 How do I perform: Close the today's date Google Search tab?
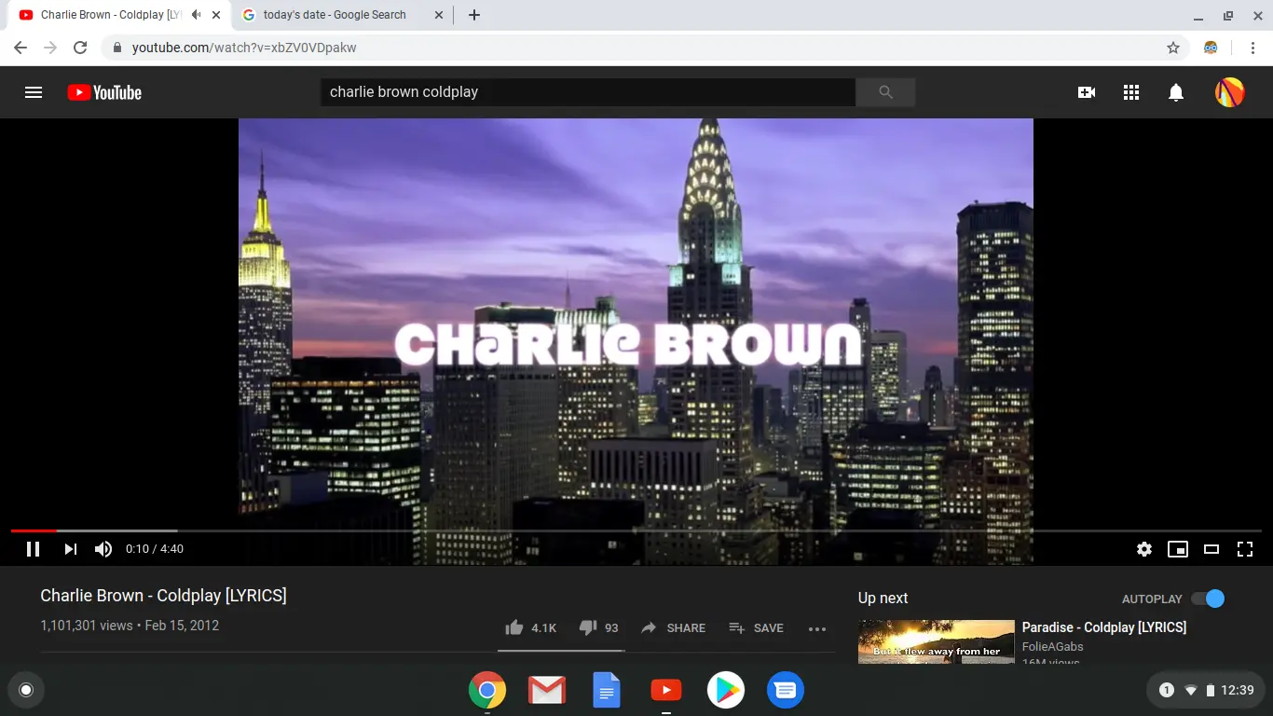coord(439,15)
